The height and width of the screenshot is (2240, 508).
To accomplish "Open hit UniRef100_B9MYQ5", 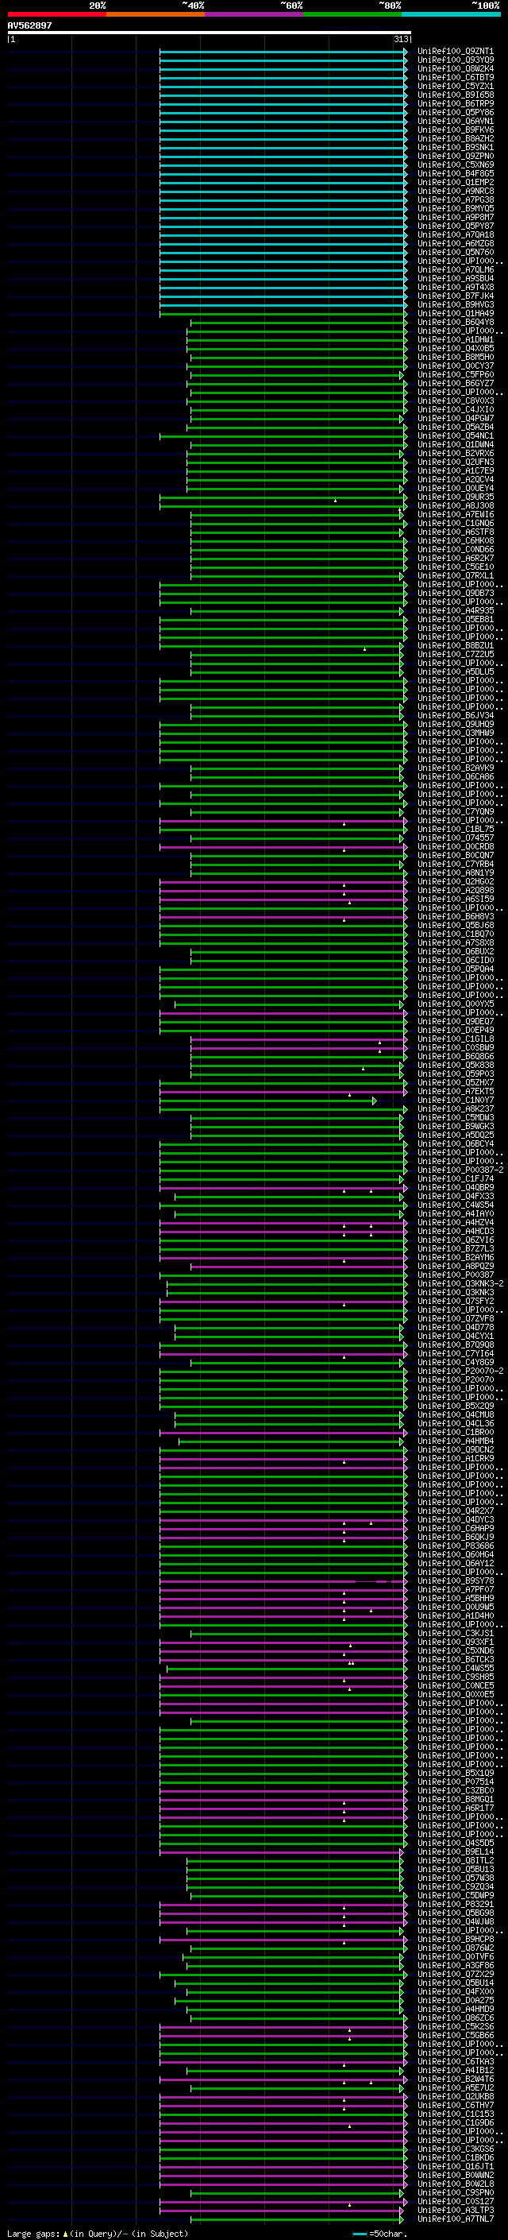I will 455,209.
